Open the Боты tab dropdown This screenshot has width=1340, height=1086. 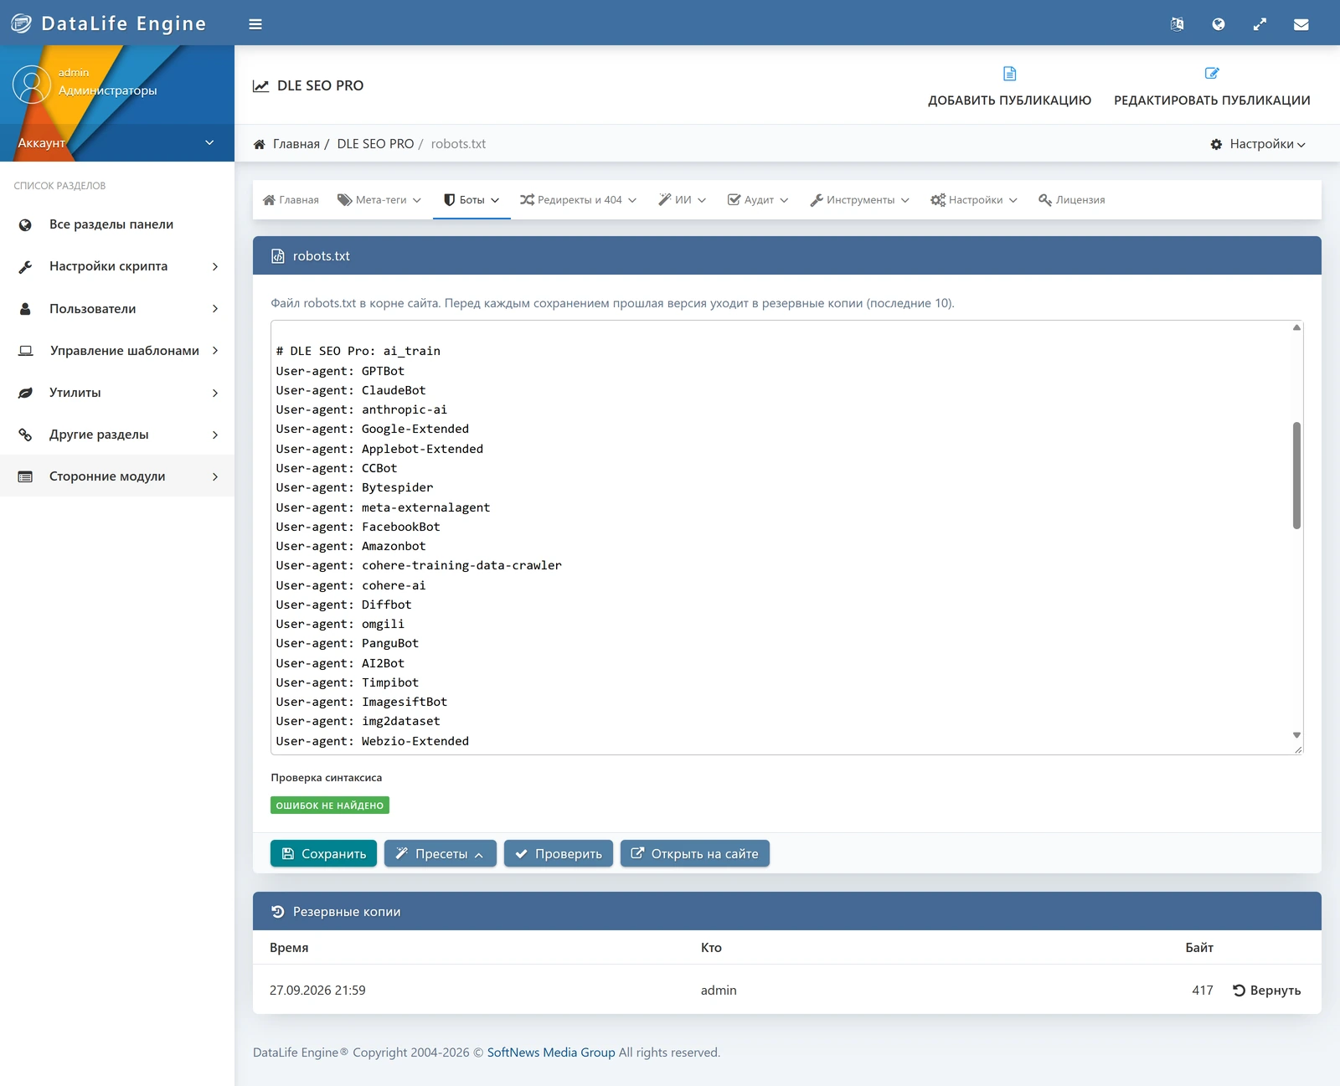click(472, 200)
